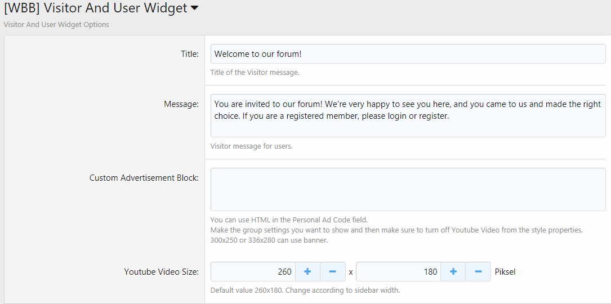Focus the Title text field

coord(408,54)
